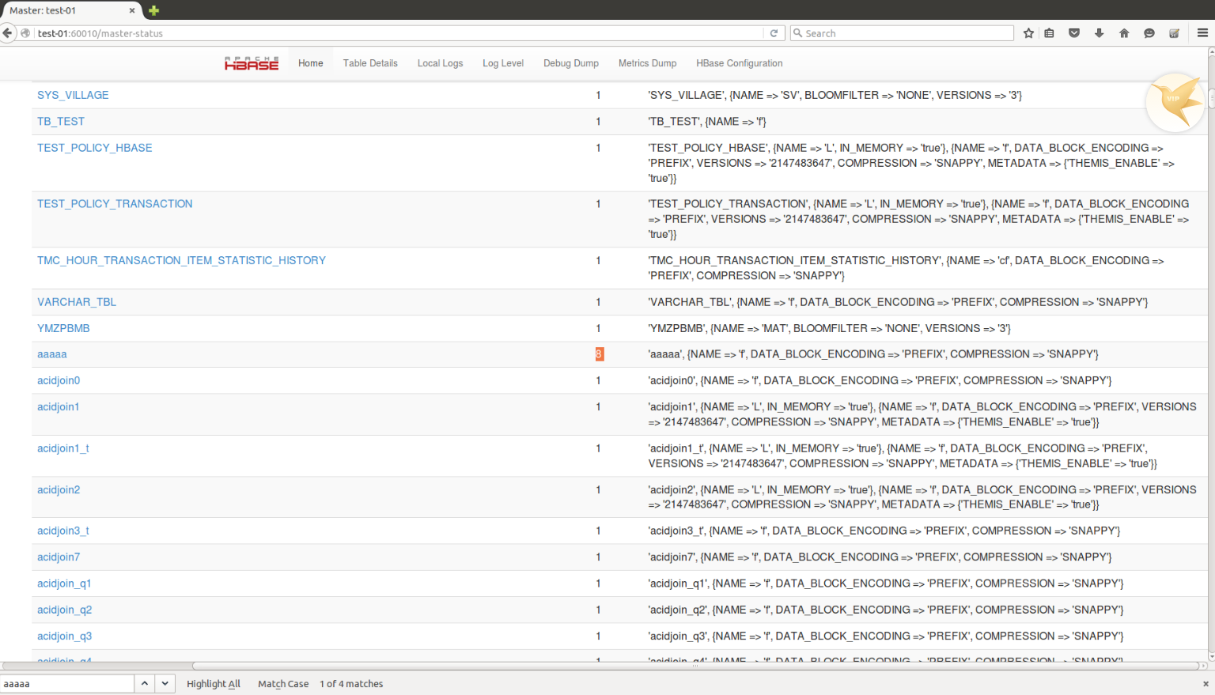The image size is (1215, 695).
Task: Jump to previous find match arrow
Action: [145, 684]
